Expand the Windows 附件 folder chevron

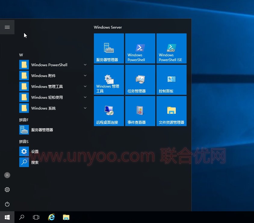[85, 76]
